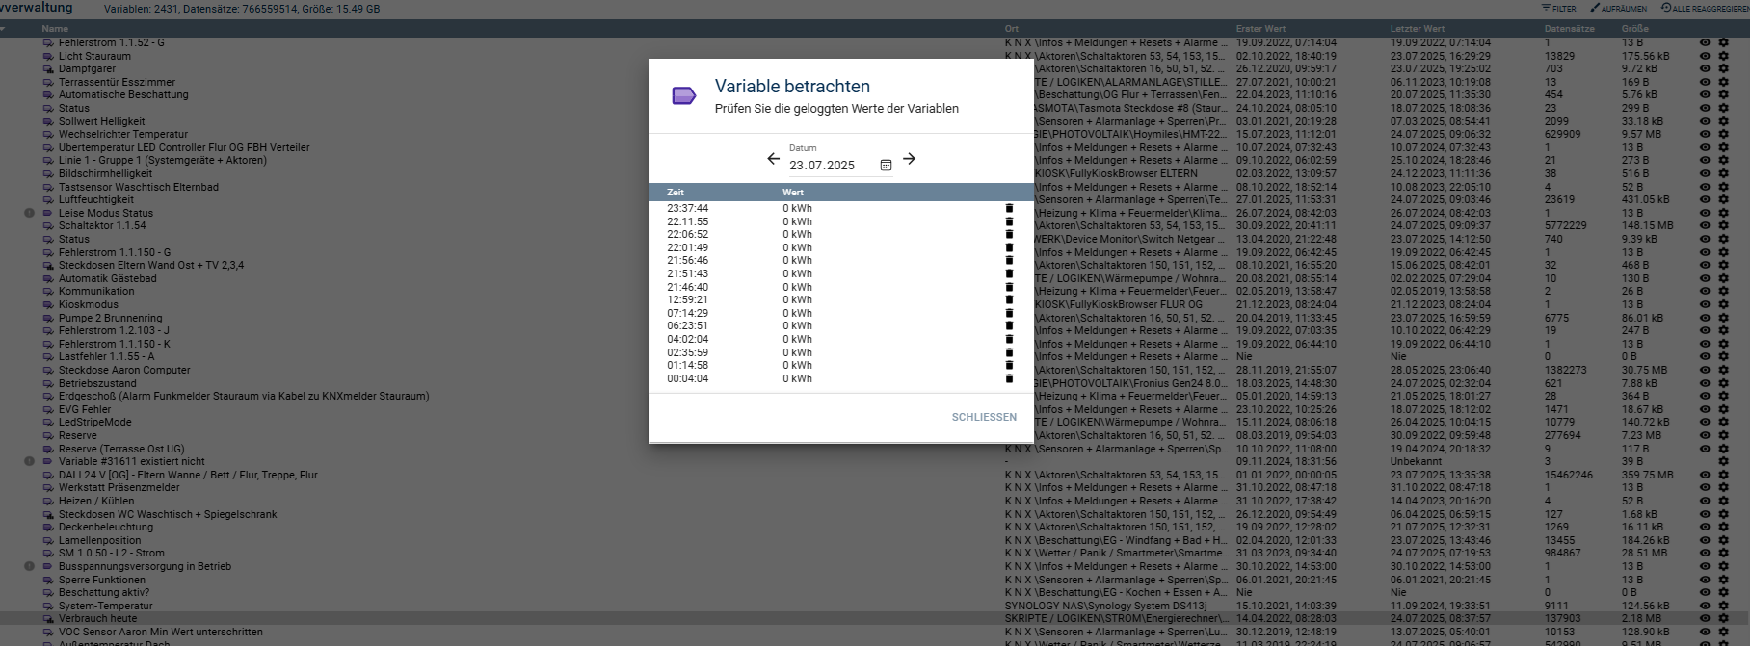
Task: Advance to next day with right arrow
Action: [x=909, y=159]
